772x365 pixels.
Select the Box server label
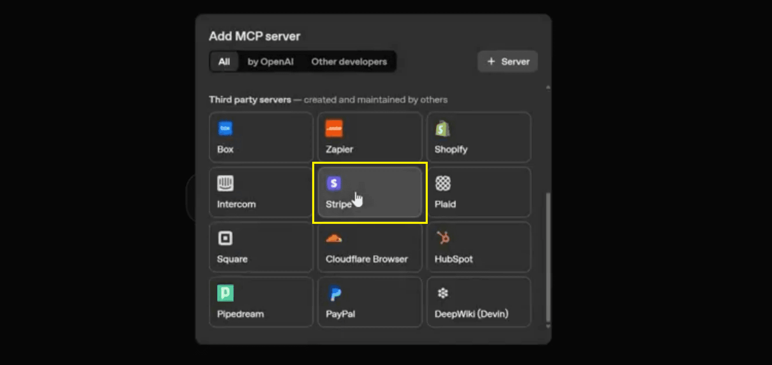coord(225,149)
